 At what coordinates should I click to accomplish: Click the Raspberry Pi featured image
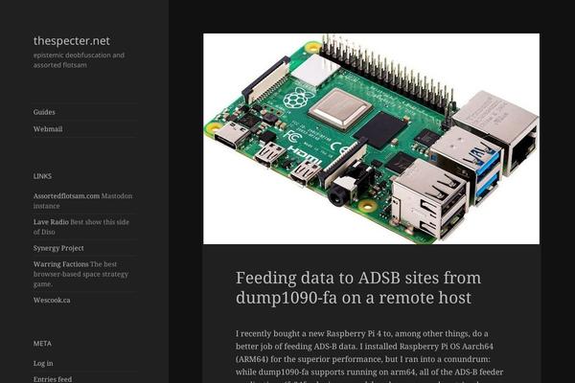[371, 139]
